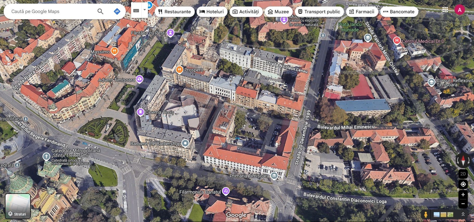The height and width of the screenshot is (222, 474).
Task: Click school pin near Strada Patriarh Miron Cristea
Action: tap(368, 38)
